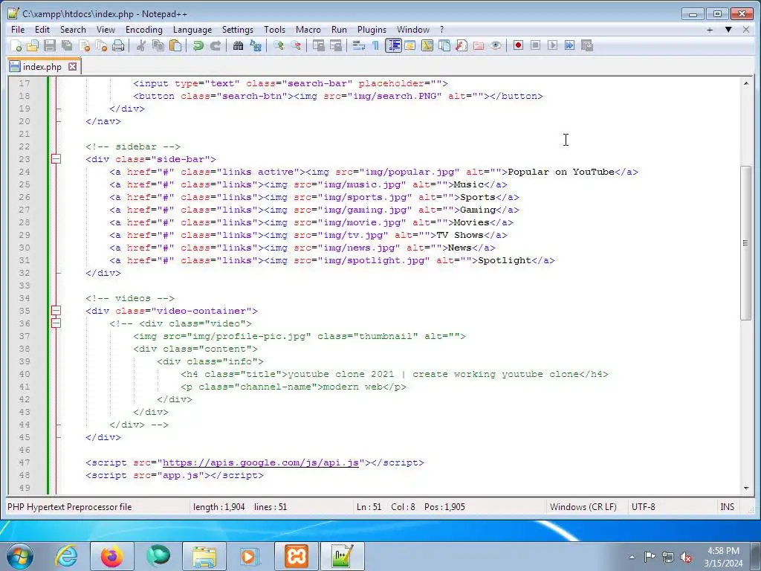The height and width of the screenshot is (571, 761).
Task: Create a new file with the New icon
Action: [16, 45]
